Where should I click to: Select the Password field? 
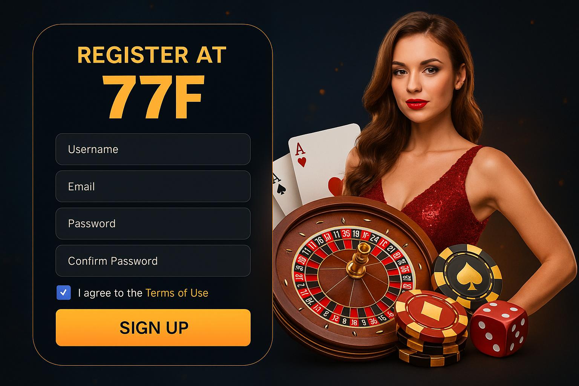pyautogui.click(x=153, y=224)
